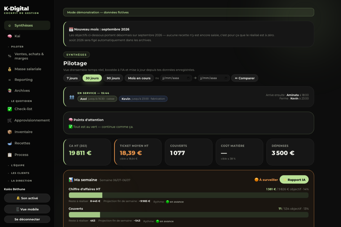341x227 pixels.
Task: Click the staff icon in En service card
Action: coord(72,97)
